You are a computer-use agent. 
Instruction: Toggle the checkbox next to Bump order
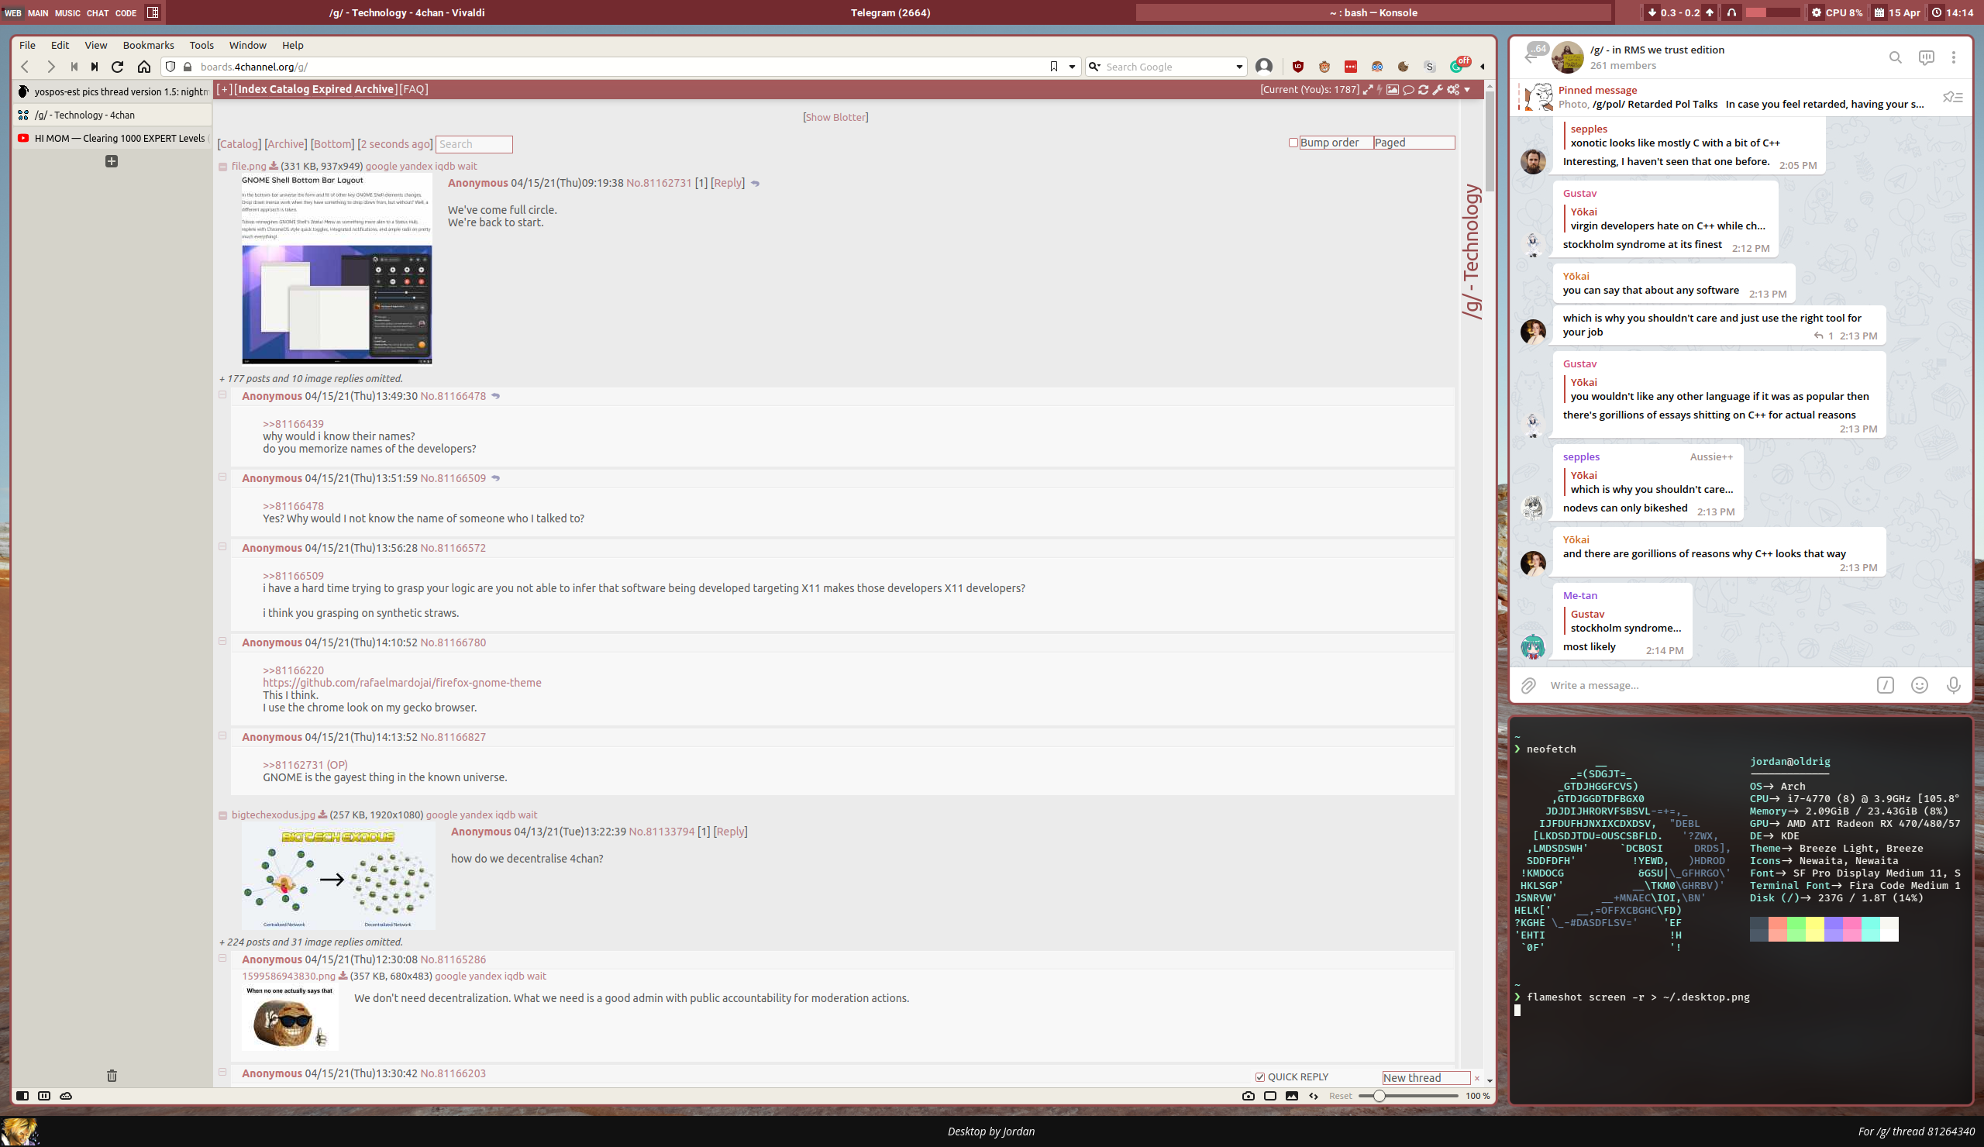pos(1293,143)
